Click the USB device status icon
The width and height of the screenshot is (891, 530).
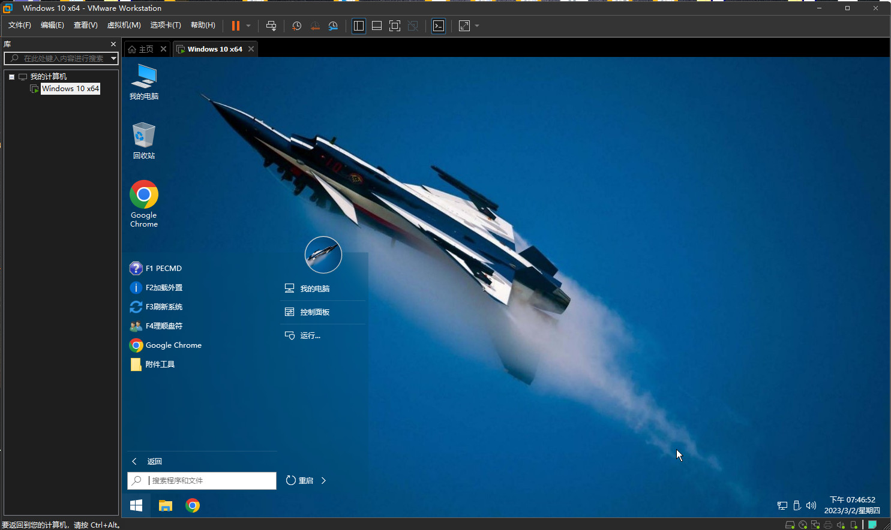tap(853, 525)
